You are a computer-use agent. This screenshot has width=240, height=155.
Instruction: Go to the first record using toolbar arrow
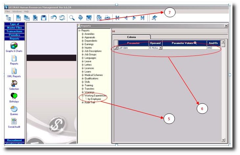pos(117,18)
